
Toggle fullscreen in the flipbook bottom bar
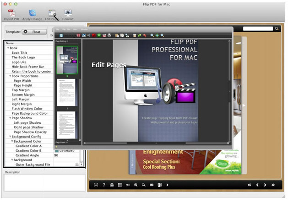[x=96, y=185]
